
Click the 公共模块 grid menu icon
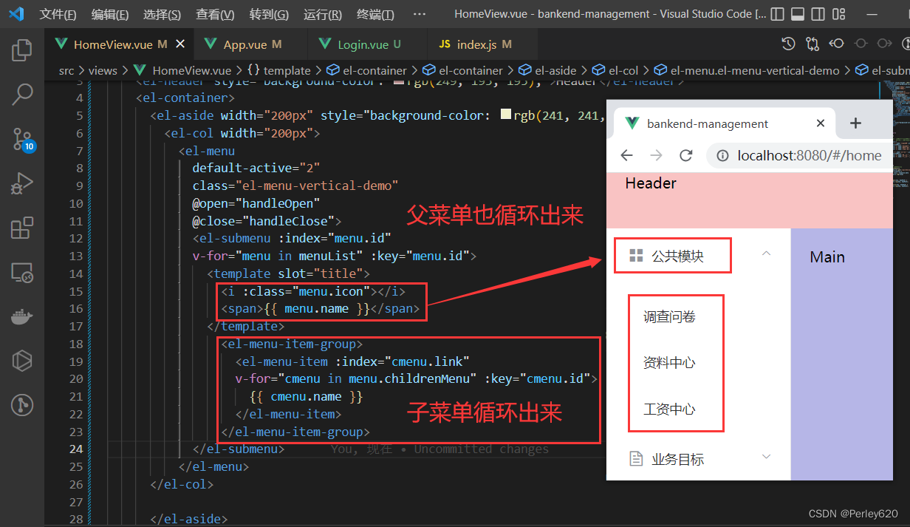click(635, 256)
